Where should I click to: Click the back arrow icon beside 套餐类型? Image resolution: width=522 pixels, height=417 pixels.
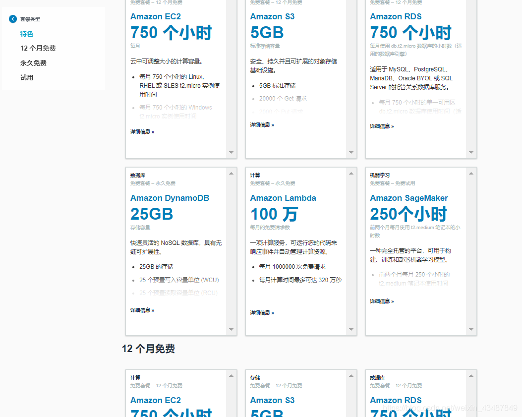point(13,19)
